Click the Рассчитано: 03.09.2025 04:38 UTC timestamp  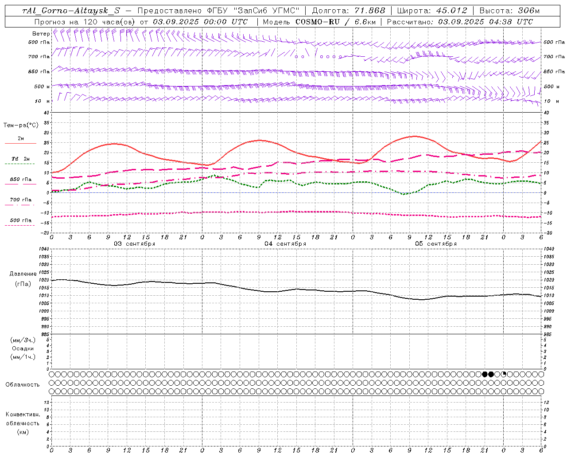point(460,22)
